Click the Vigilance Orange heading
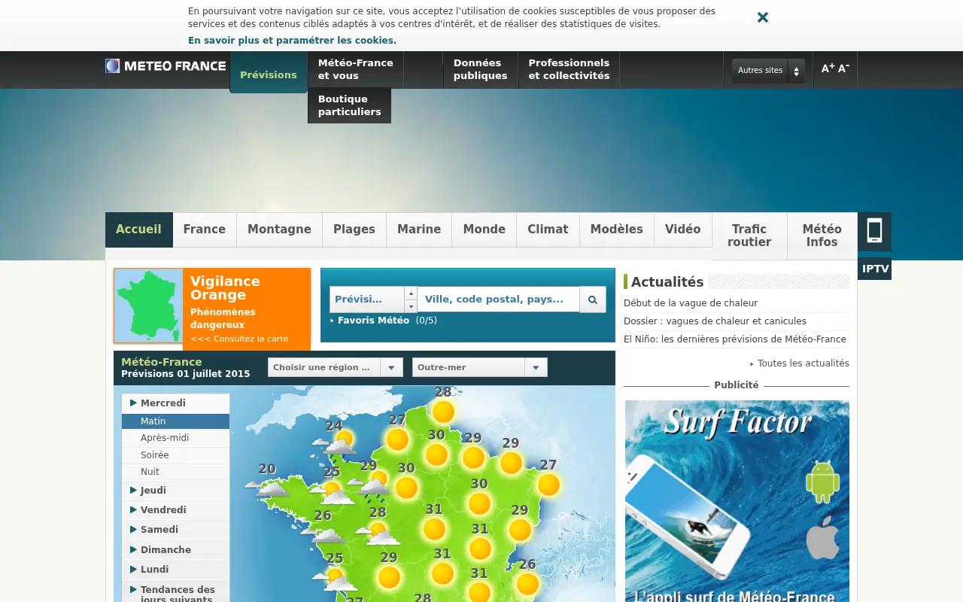The image size is (963, 602). [x=225, y=288]
